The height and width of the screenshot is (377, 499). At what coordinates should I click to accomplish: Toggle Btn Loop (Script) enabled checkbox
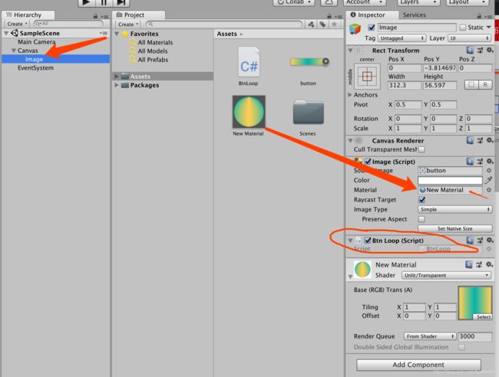[368, 240]
